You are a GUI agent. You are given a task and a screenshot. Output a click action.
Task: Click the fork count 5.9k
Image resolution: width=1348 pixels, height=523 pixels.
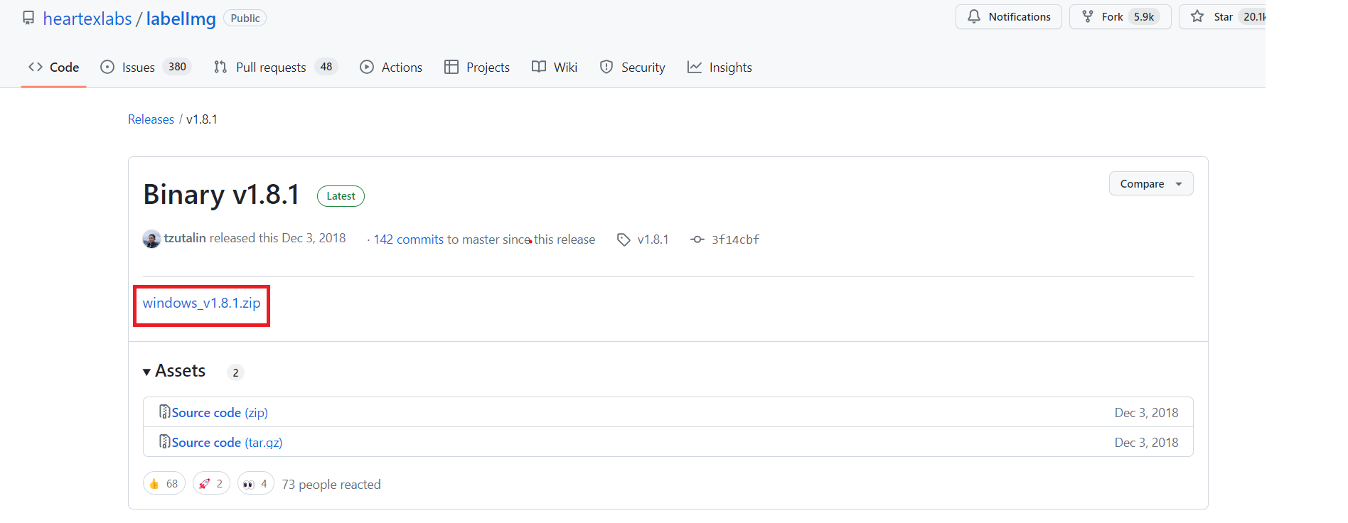(x=1144, y=16)
